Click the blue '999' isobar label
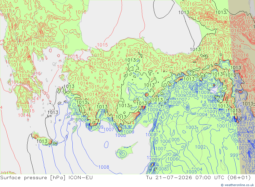The width and height of the screenshot is (255, 187). (x=234, y=155)
